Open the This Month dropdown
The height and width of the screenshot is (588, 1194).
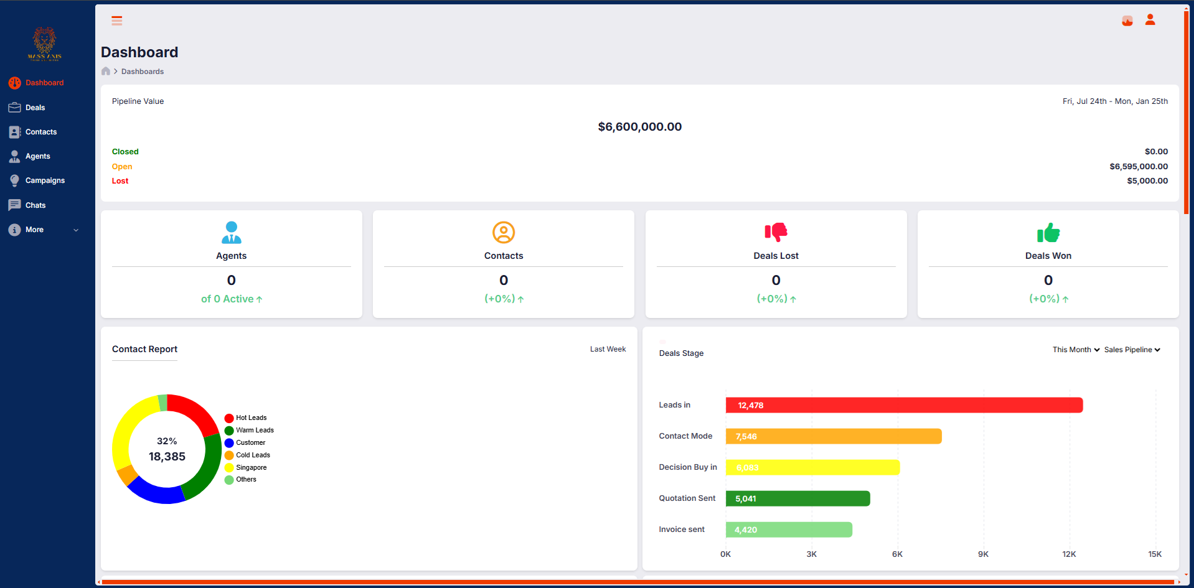coord(1076,350)
